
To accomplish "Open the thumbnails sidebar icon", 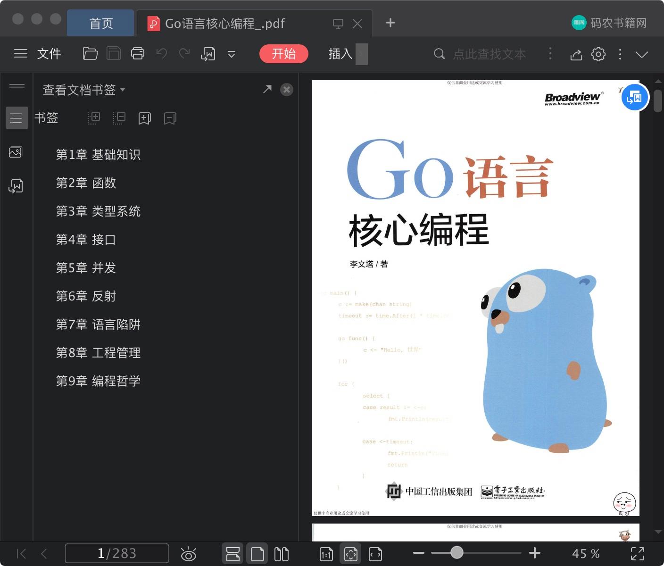I will 16,152.
